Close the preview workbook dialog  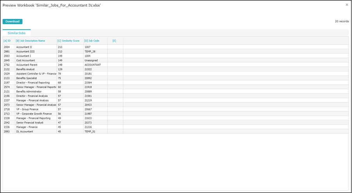pyautogui.click(x=347, y=5)
